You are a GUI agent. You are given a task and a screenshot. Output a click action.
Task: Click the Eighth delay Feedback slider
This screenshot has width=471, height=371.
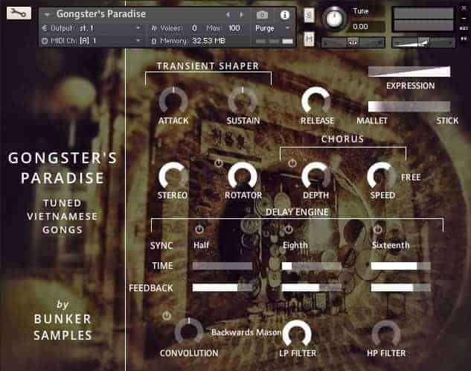click(312, 288)
